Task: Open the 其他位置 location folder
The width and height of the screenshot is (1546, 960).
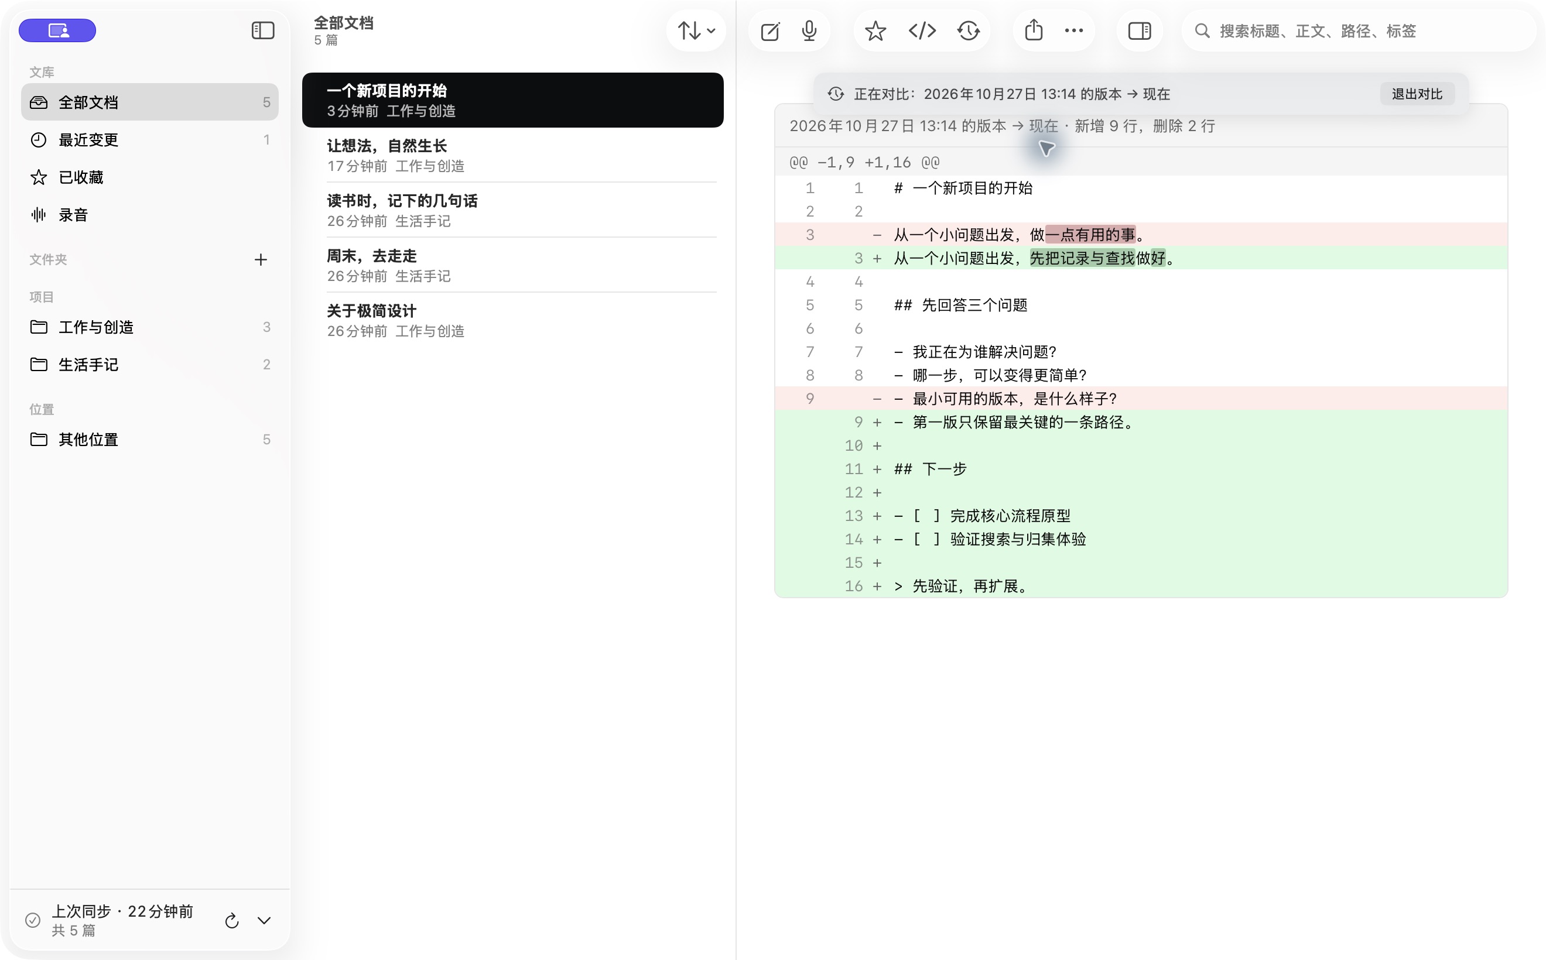Action: [150, 440]
